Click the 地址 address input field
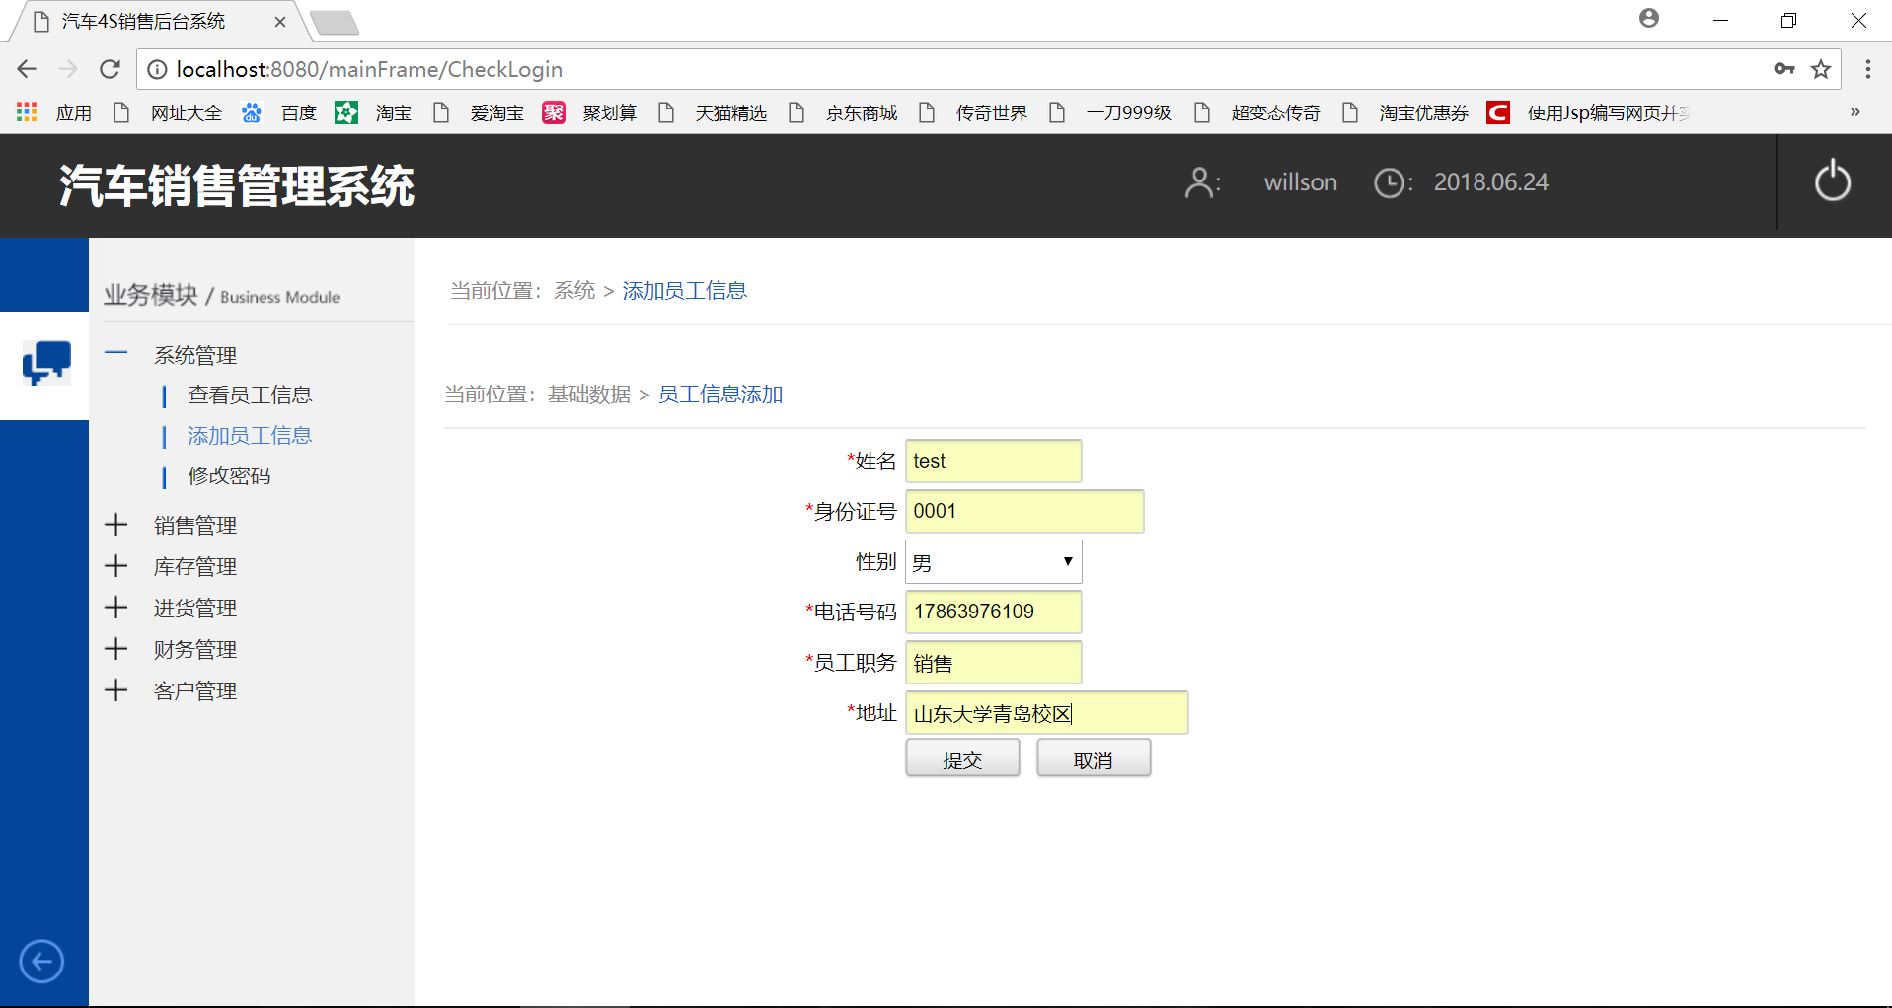This screenshot has height=1008, width=1892. click(x=1046, y=713)
